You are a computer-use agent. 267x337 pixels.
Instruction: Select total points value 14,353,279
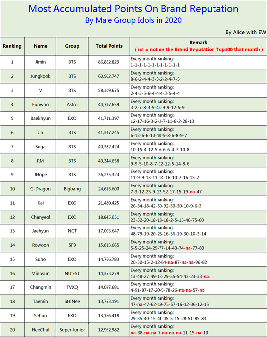click(108, 274)
